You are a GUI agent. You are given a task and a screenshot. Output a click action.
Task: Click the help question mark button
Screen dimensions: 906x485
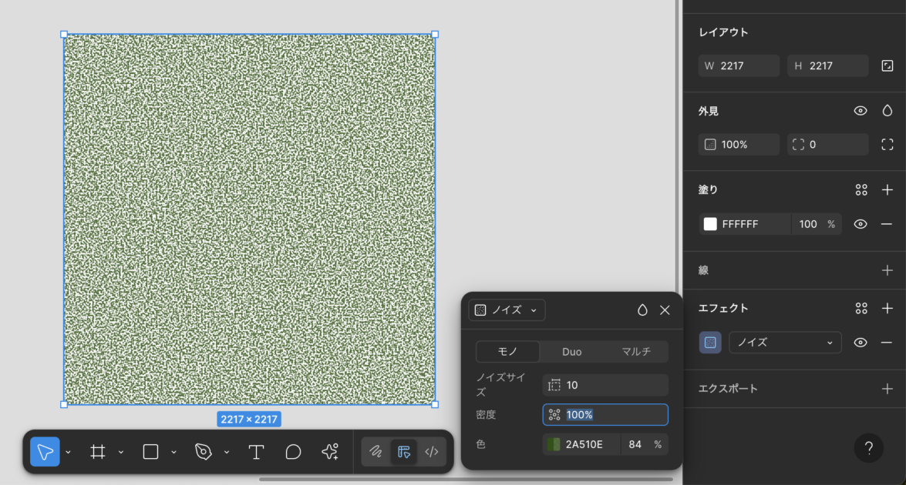tap(868, 448)
